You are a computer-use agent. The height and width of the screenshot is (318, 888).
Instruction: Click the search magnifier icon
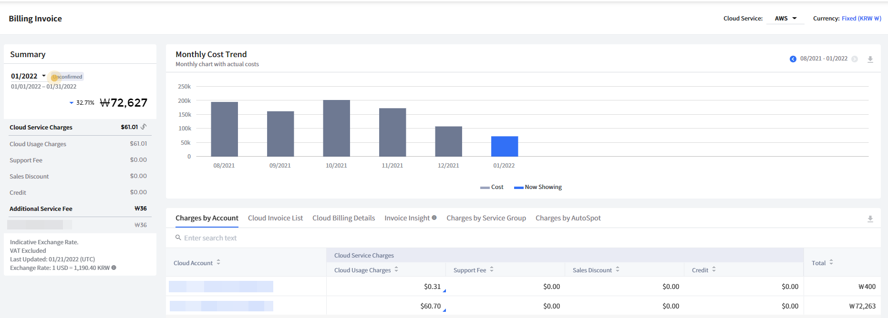[x=178, y=238]
